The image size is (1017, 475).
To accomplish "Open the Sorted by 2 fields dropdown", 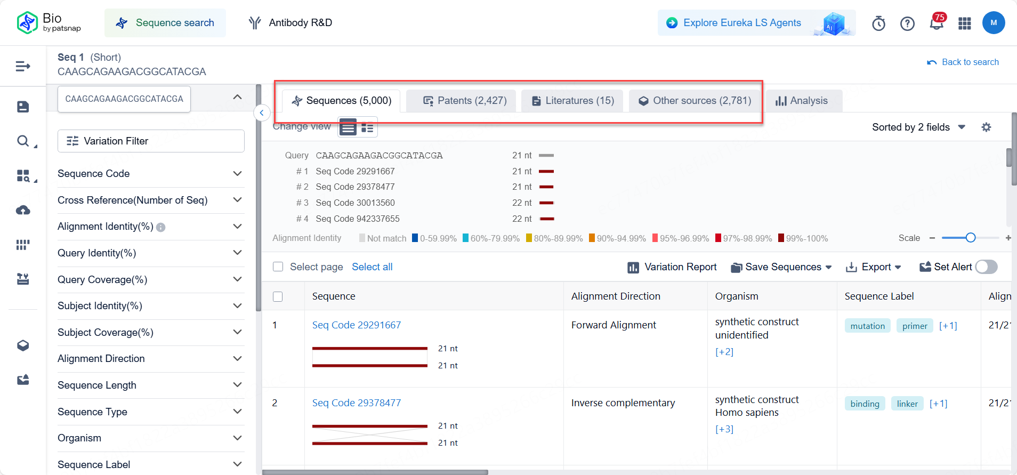I will pyautogui.click(x=918, y=127).
